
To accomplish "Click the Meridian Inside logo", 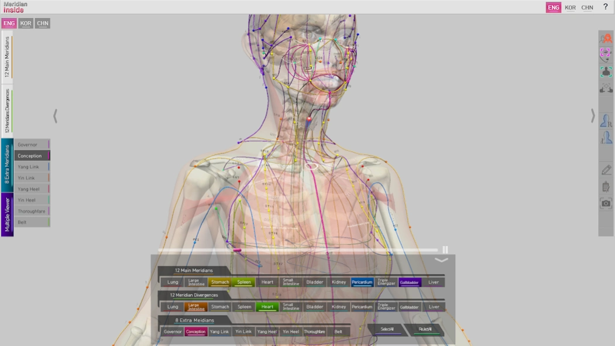I will pos(15,7).
